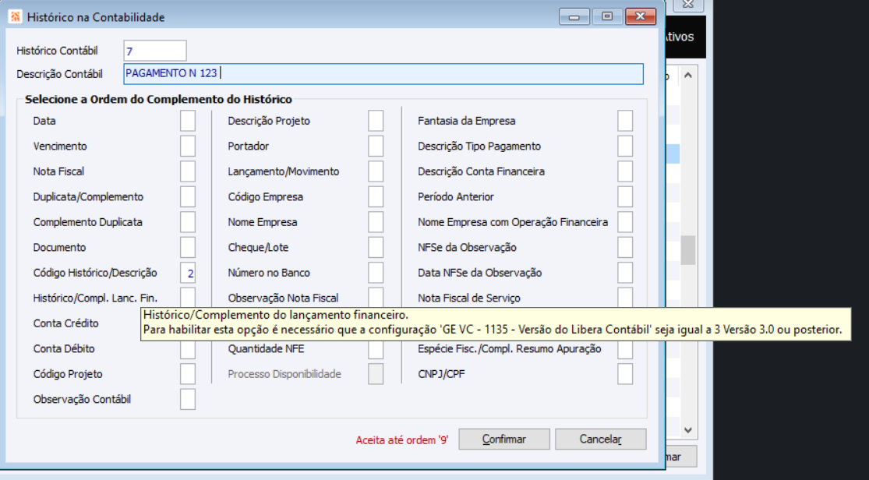Image resolution: width=869 pixels, height=480 pixels.
Task: Select the order box for Quantidade NFE
Action: coord(375,349)
